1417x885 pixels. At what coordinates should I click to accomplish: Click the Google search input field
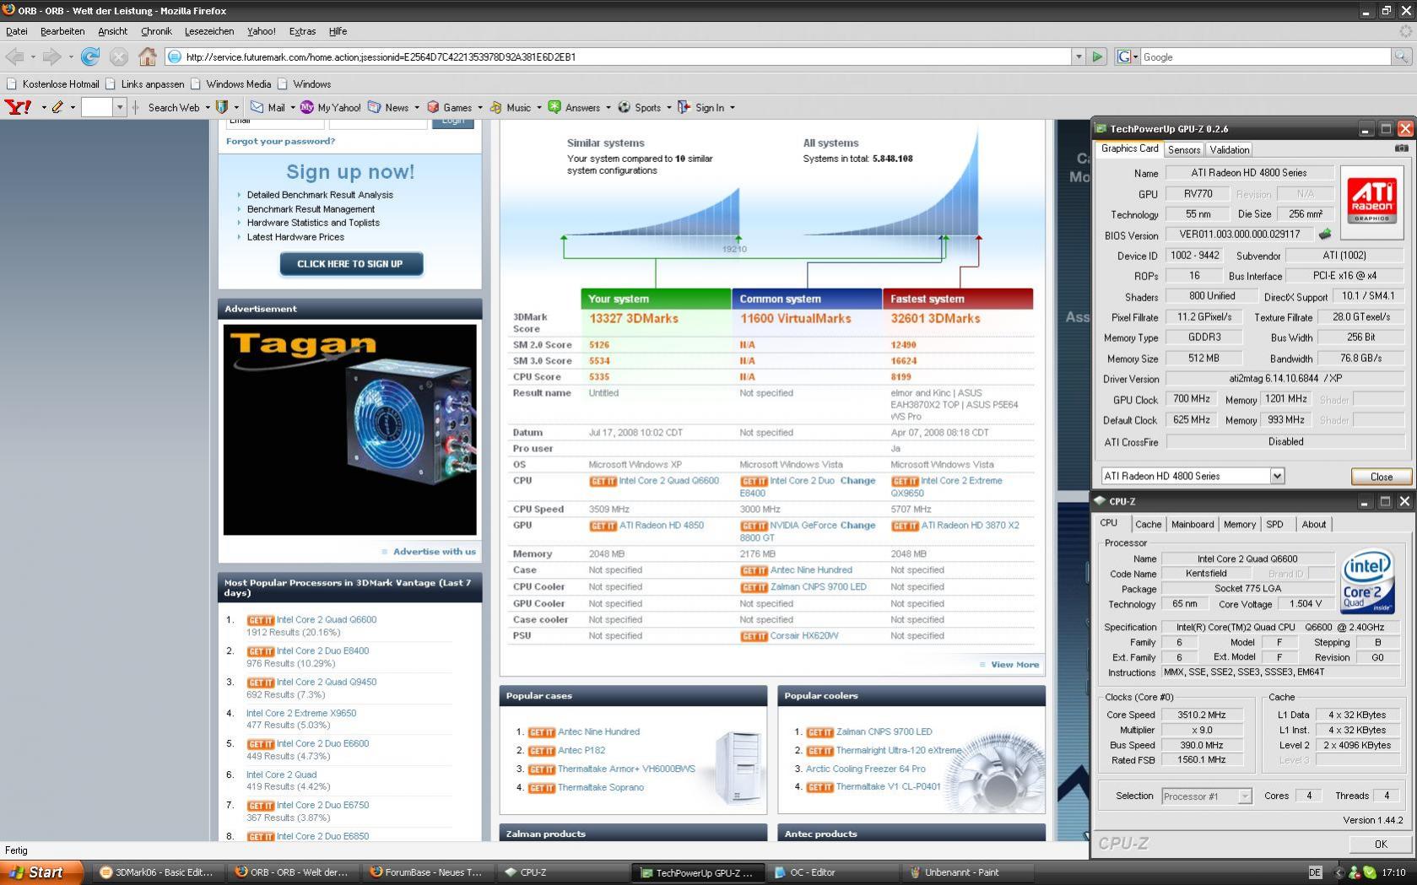1266,57
